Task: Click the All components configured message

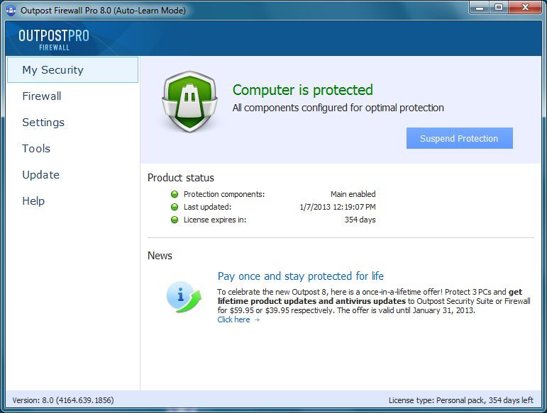Action: click(338, 108)
